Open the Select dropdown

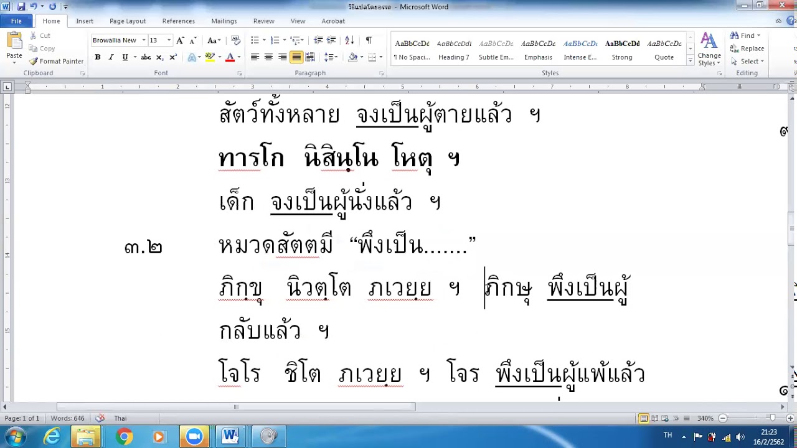coord(747,62)
